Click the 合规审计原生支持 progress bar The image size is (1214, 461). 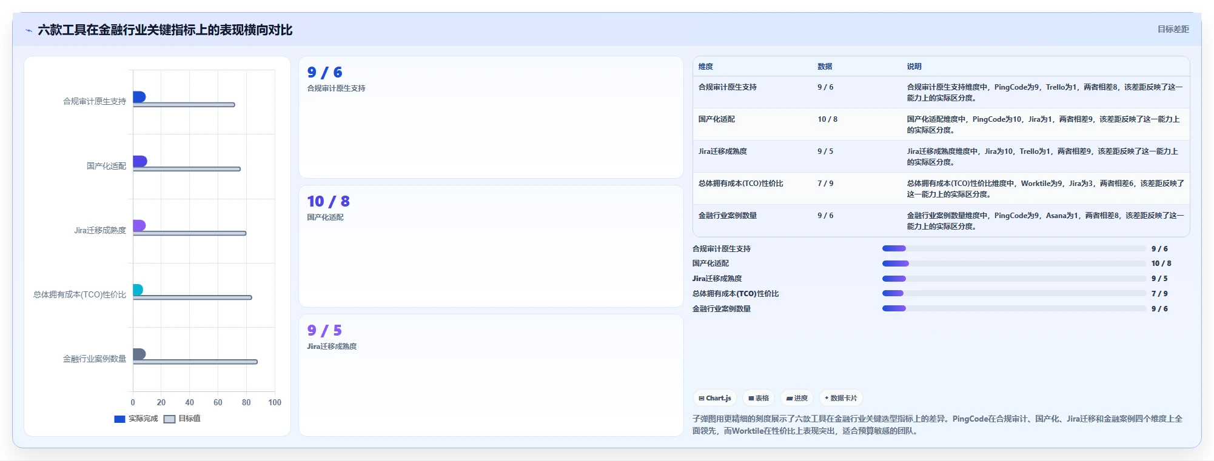(x=1014, y=248)
